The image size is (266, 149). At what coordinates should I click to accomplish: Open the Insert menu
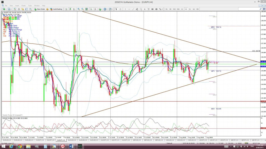coord(17,6)
